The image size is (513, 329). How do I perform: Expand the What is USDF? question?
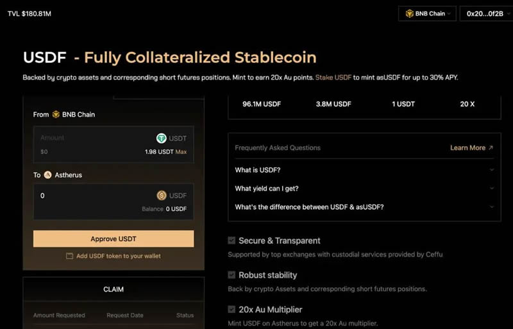point(364,170)
